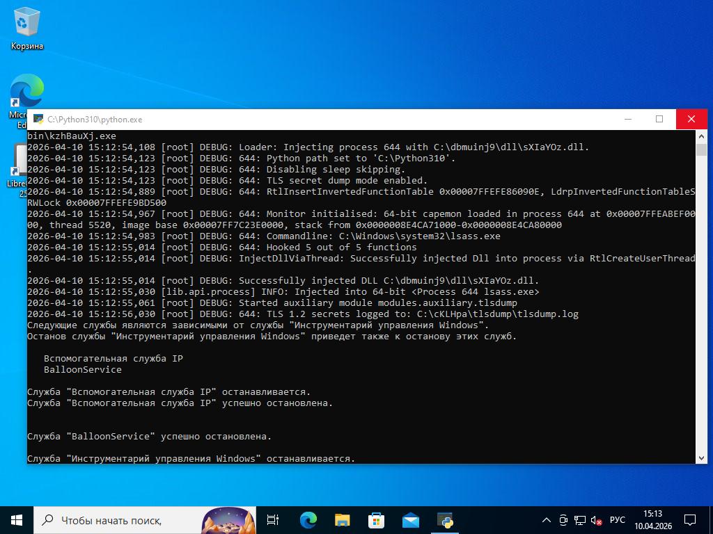Switch the РУС input language indicator
The width and height of the screenshot is (713, 534).
pyautogui.click(x=617, y=520)
